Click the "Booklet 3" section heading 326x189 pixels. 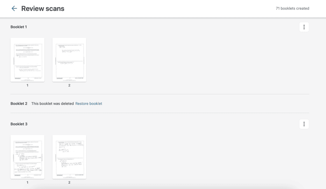coord(19,124)
